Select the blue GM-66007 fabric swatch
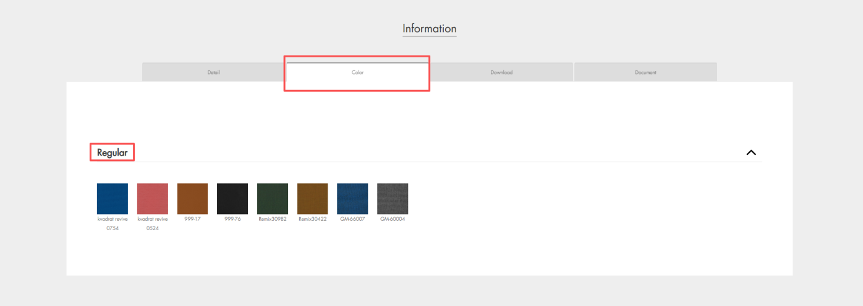863x306 pixels. tap(352, 199)
